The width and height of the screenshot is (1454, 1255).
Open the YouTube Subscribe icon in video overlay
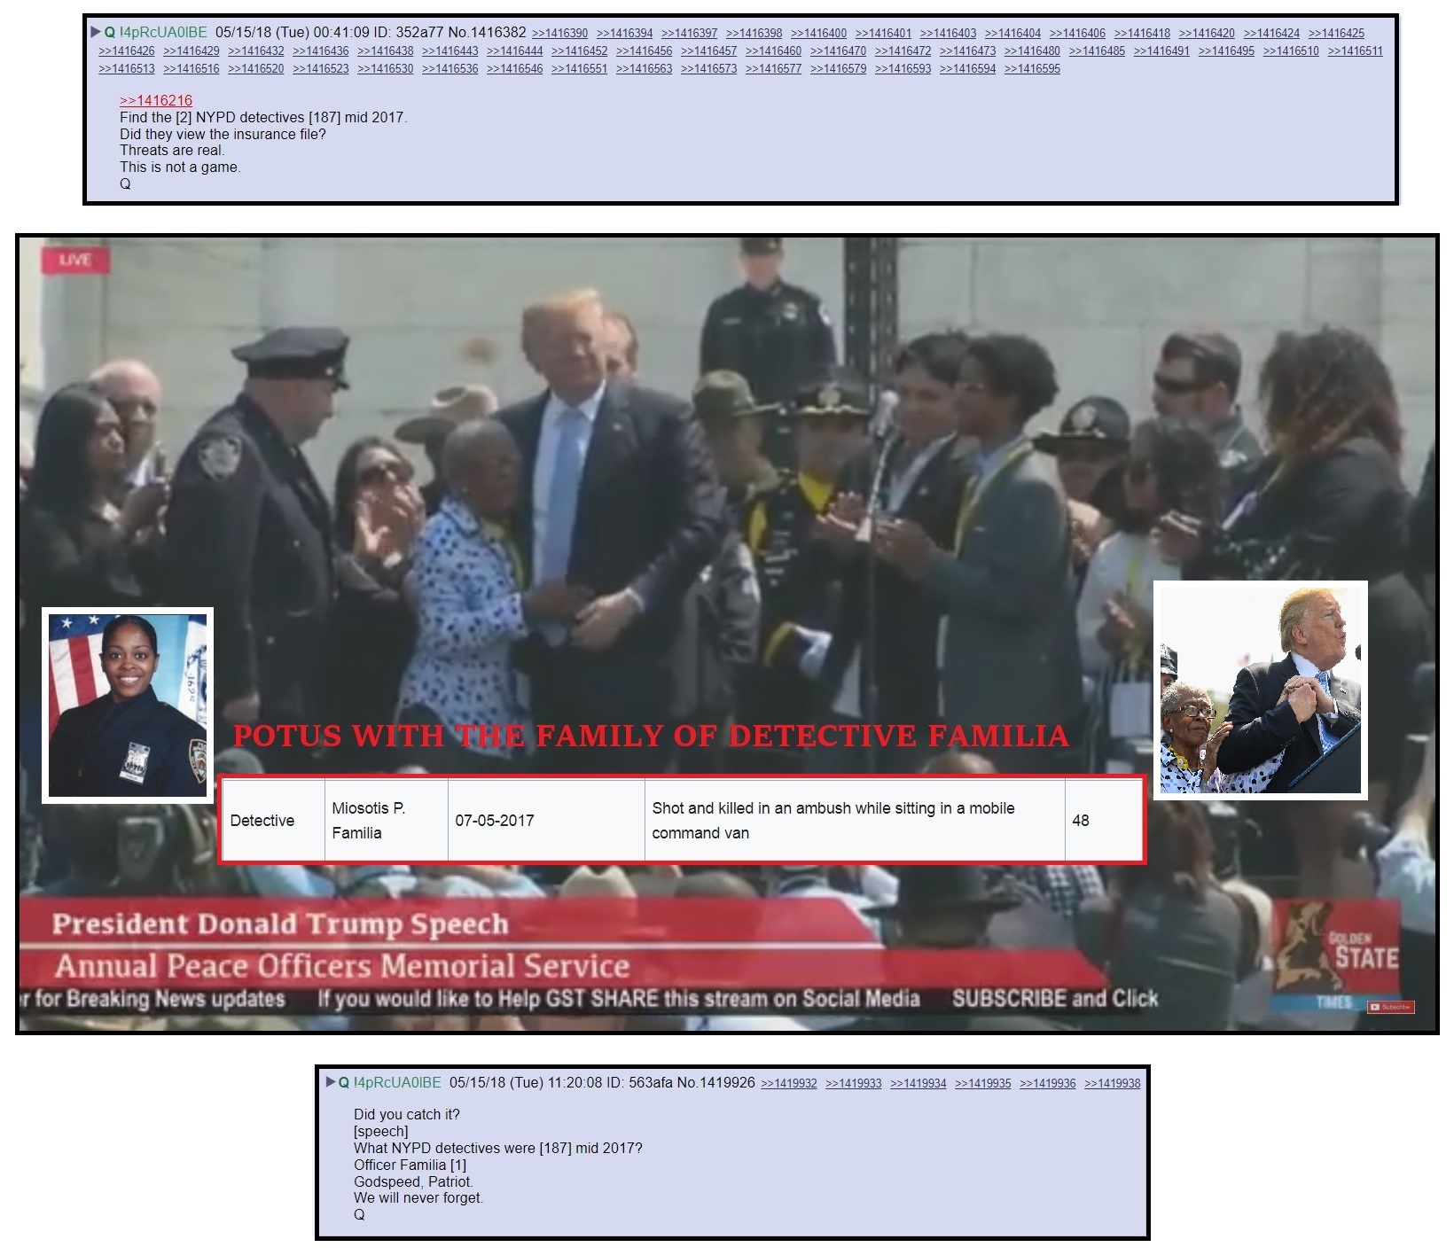1391,1007
